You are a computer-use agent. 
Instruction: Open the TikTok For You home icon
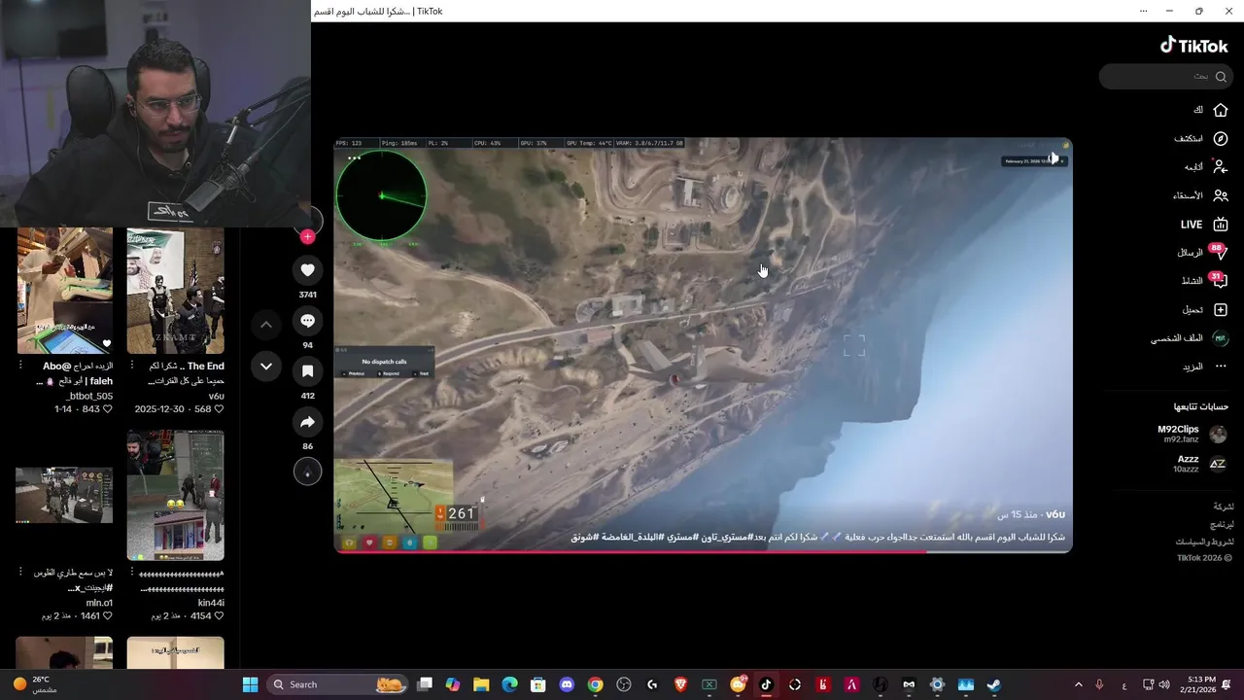click(1221, 110)
